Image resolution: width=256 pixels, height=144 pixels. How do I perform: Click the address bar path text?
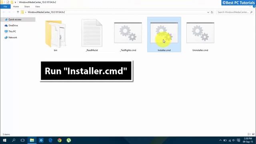click(x=46, y=12)
